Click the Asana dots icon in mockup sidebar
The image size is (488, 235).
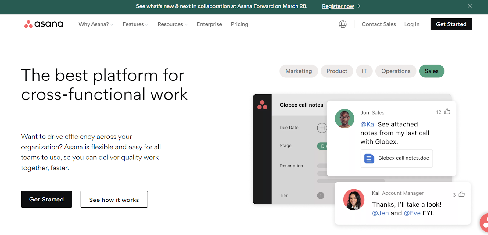(x=262, y=105)
